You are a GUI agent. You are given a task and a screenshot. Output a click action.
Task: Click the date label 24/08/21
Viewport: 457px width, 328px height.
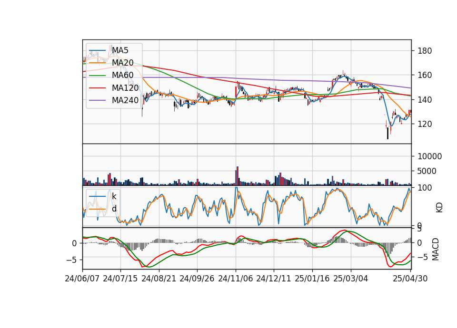[x=159, y=279]
